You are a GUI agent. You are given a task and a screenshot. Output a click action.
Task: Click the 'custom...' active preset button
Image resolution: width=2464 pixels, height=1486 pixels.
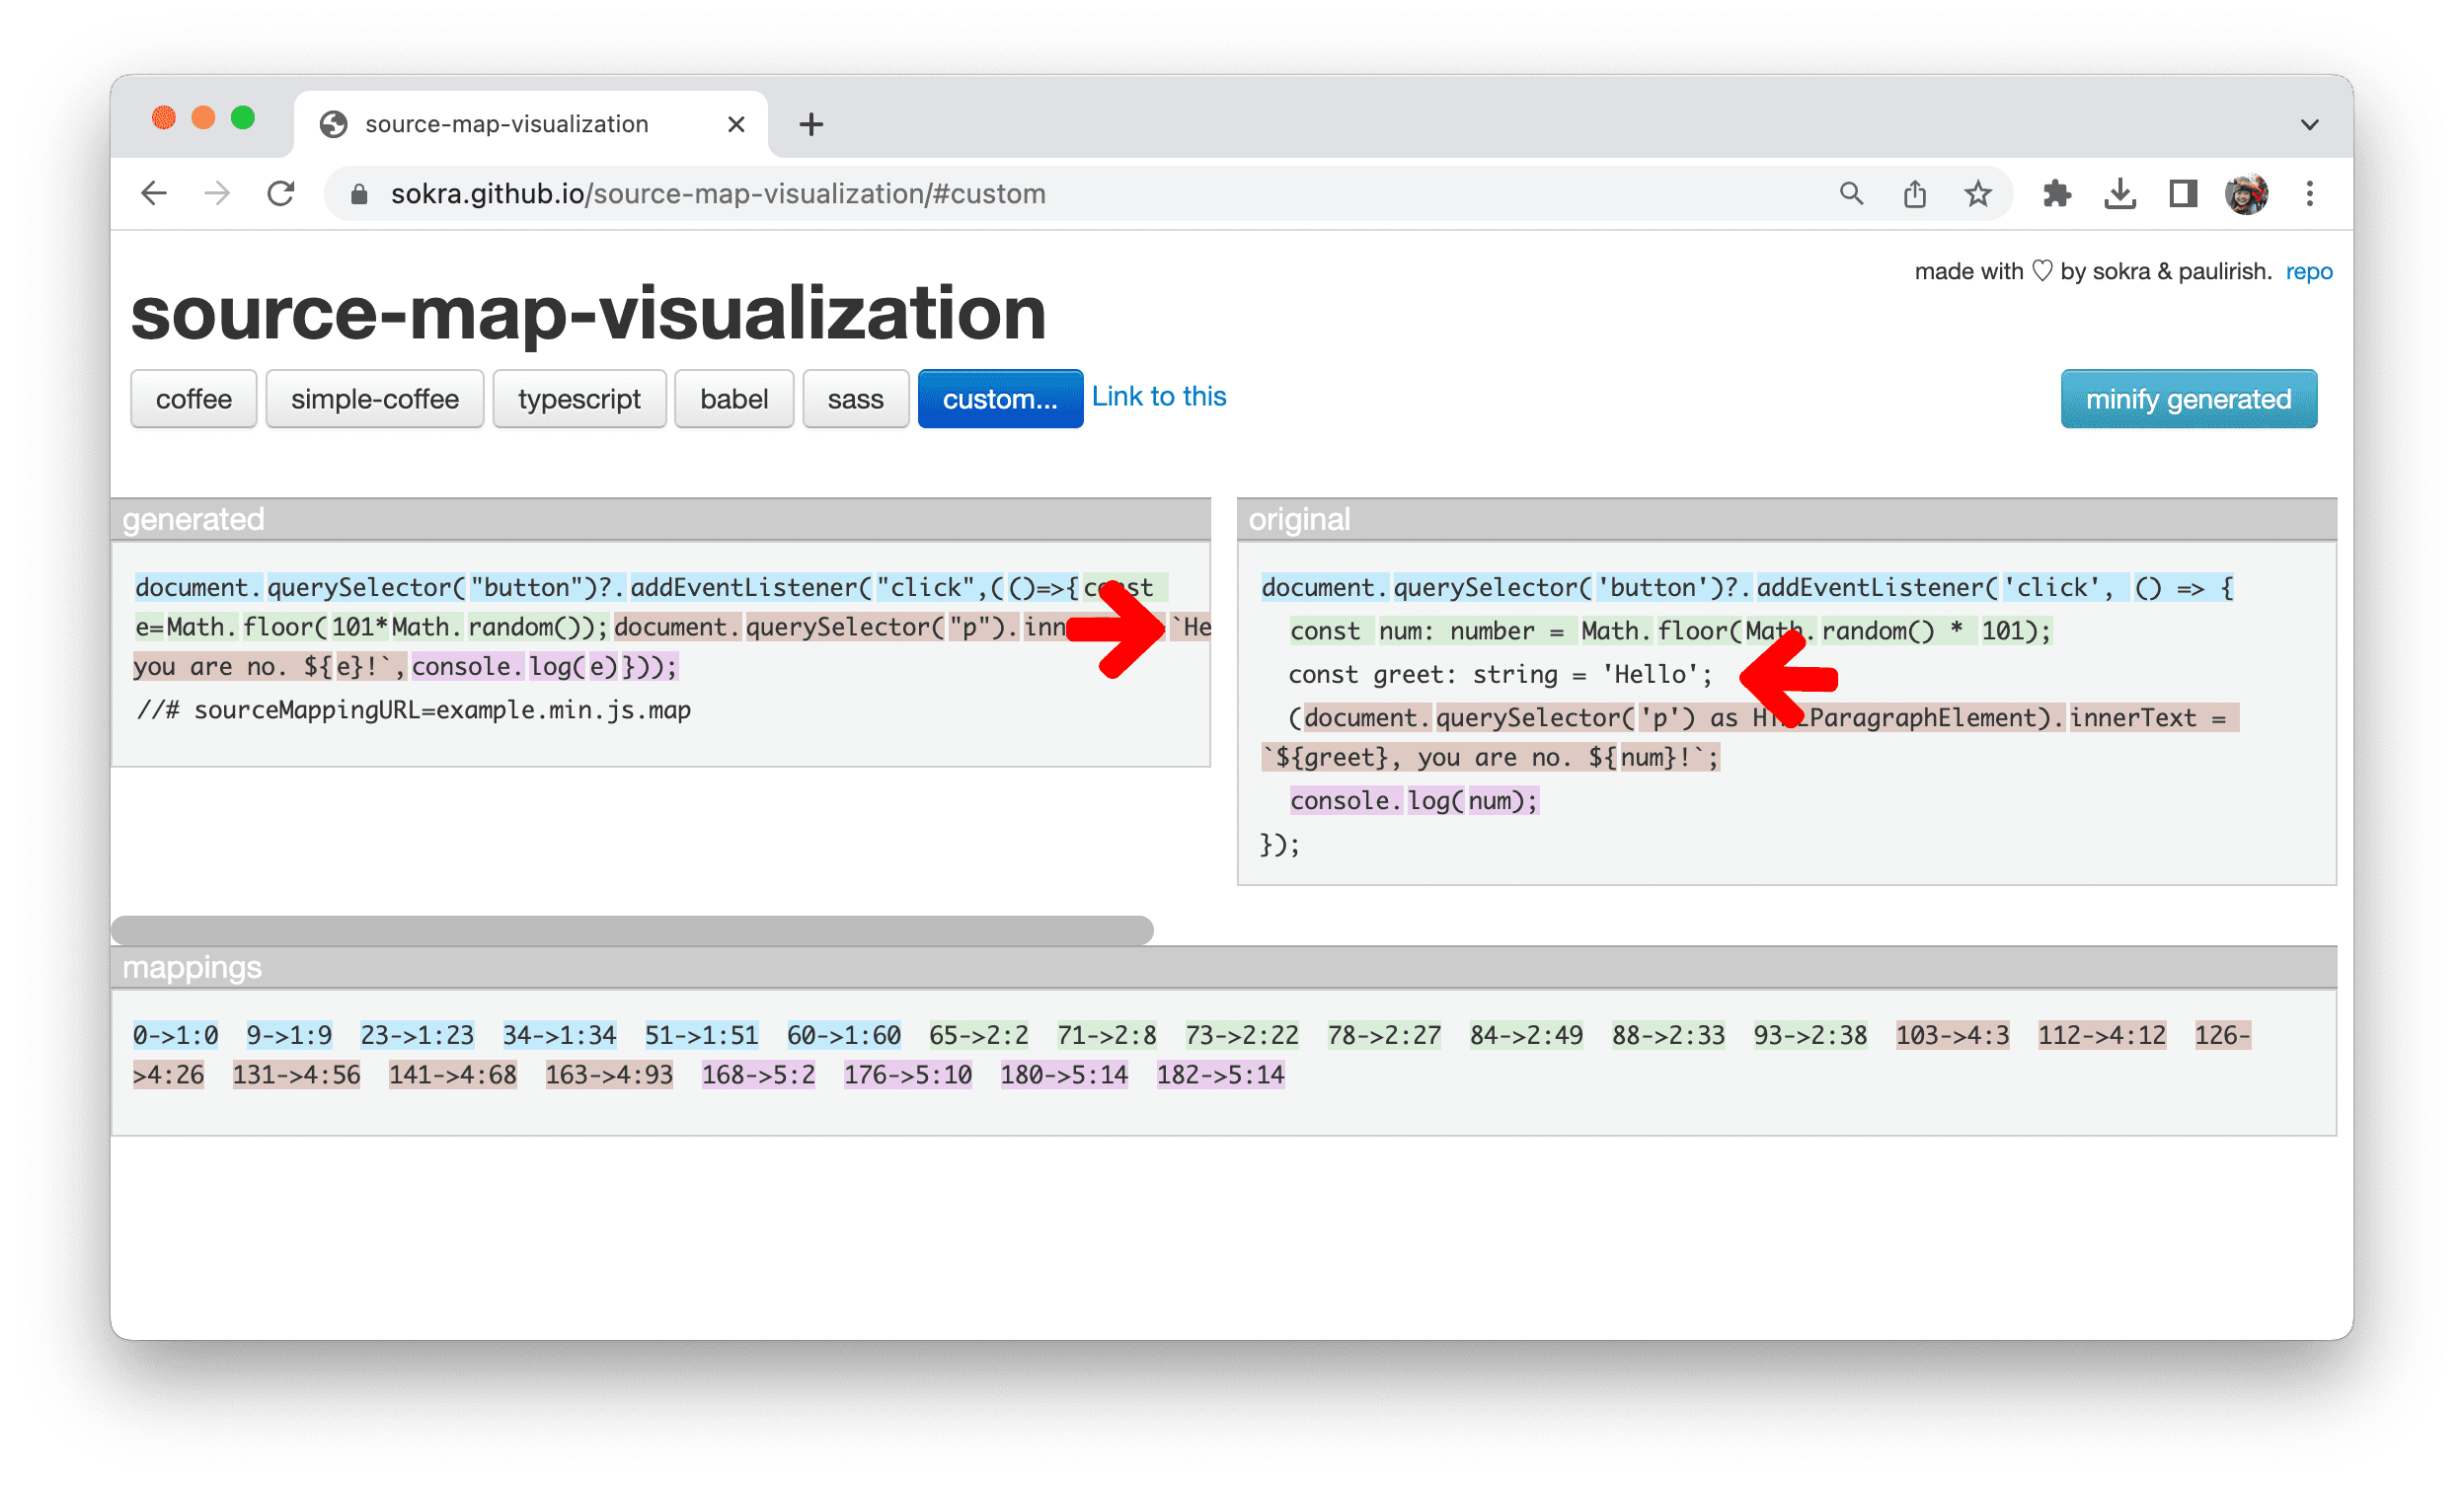point(994,400)
